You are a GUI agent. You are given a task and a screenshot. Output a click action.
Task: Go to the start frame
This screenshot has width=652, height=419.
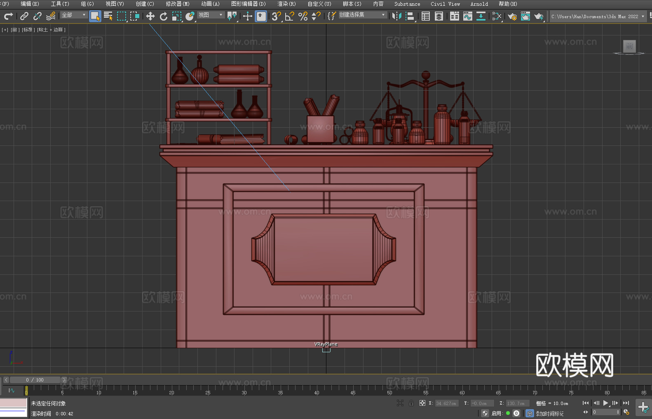click(x=586, y=403)
